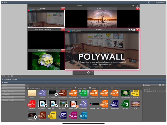The height and width of the screenshot is (125, 167).
Task: Select the repo1 sidebar tab
Action: (x=13, y=88)
